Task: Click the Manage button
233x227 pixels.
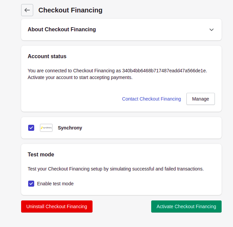Action: pos(200,99)
